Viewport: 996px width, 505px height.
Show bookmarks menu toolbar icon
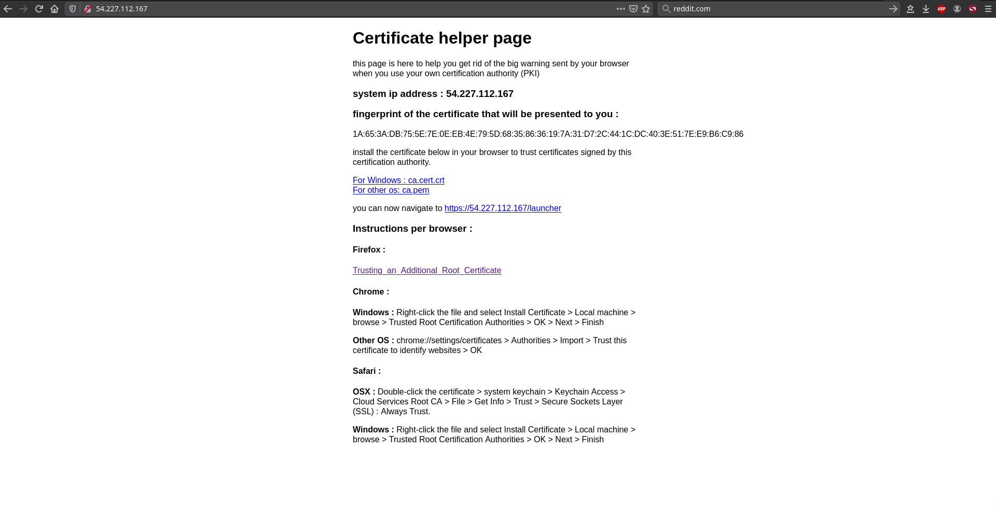coord(910,9)
